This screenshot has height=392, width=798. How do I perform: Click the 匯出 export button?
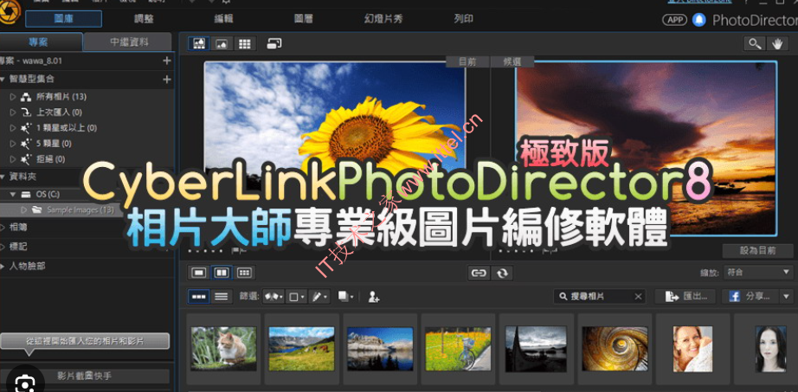point(685,296)
